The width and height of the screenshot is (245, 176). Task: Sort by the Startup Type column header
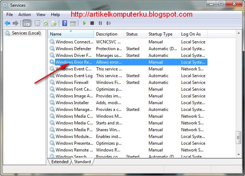click(x=162, y=34)
